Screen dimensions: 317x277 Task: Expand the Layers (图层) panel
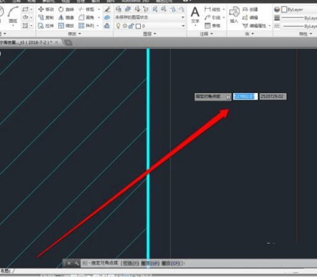[150, 33]
